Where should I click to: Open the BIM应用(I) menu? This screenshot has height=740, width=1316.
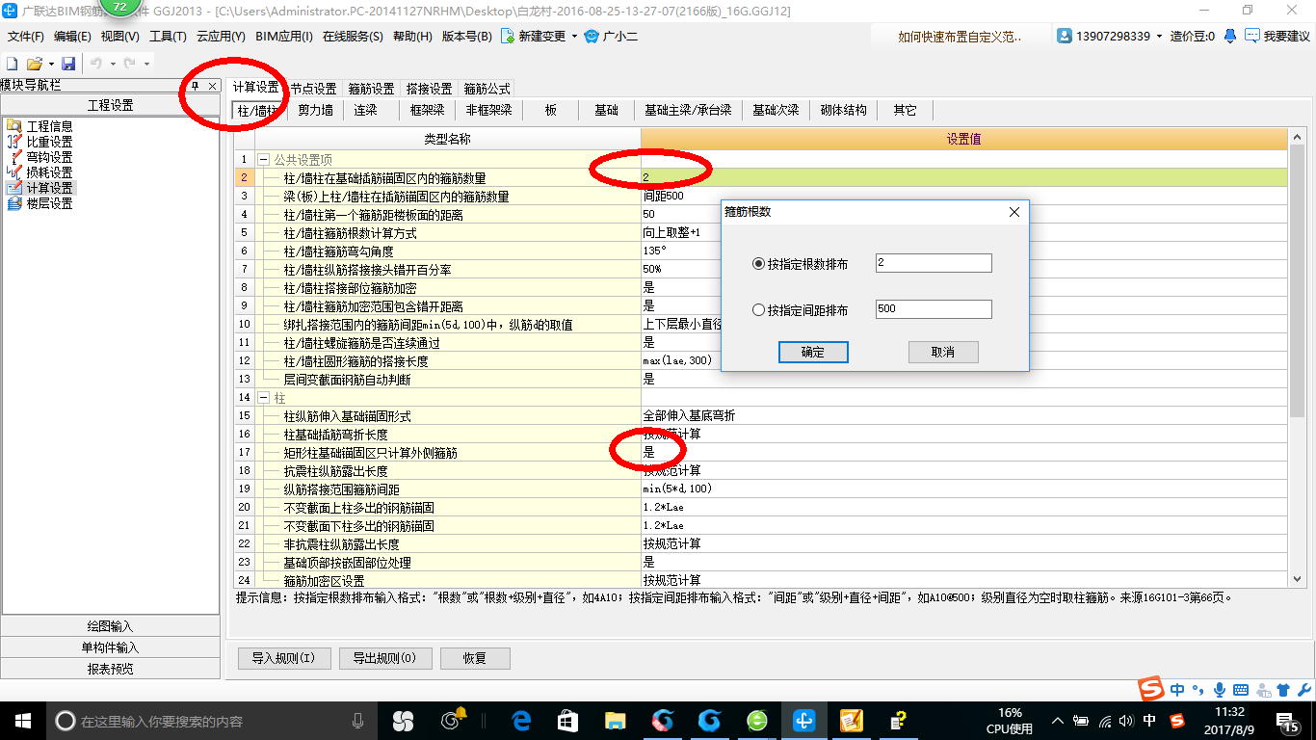284,37
